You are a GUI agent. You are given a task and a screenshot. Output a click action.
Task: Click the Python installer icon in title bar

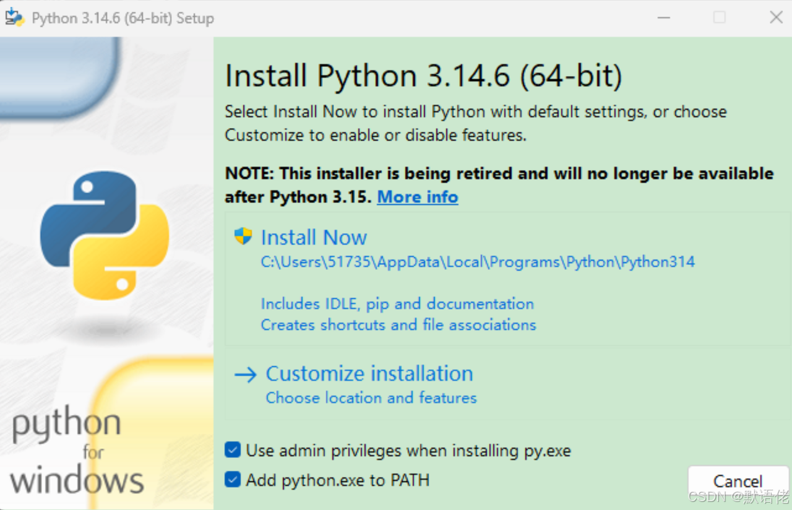[14, 17]
